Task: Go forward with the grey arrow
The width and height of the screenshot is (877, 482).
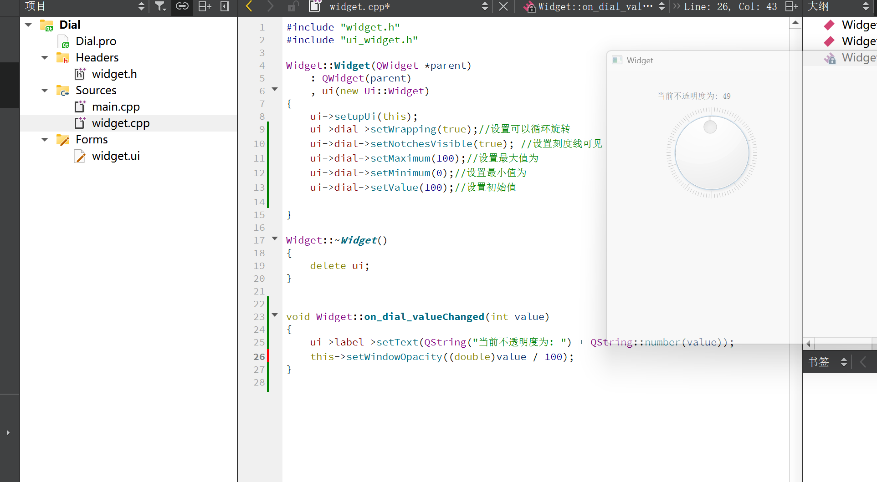Action: tap(270, 6)
